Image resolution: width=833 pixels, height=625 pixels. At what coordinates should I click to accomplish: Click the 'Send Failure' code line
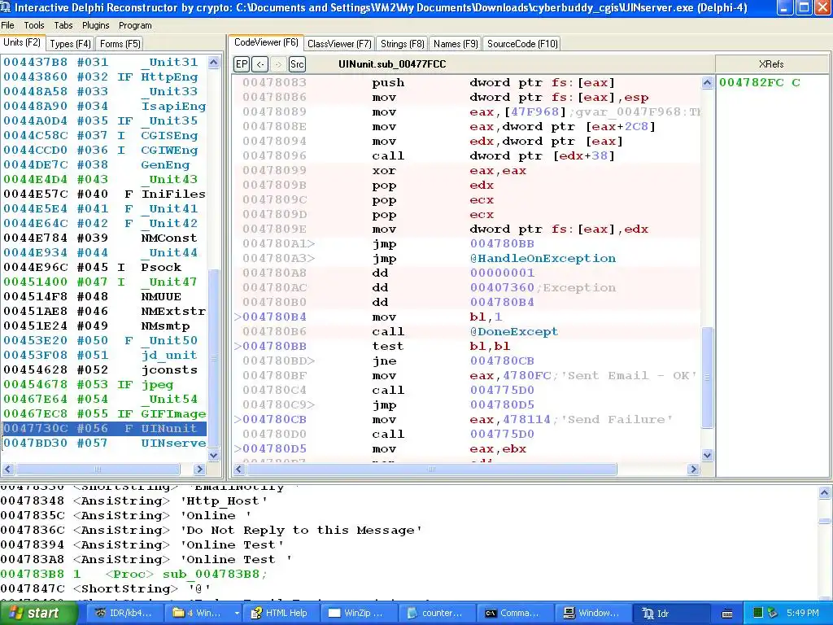pyautogui.click(x=468, y=420)
